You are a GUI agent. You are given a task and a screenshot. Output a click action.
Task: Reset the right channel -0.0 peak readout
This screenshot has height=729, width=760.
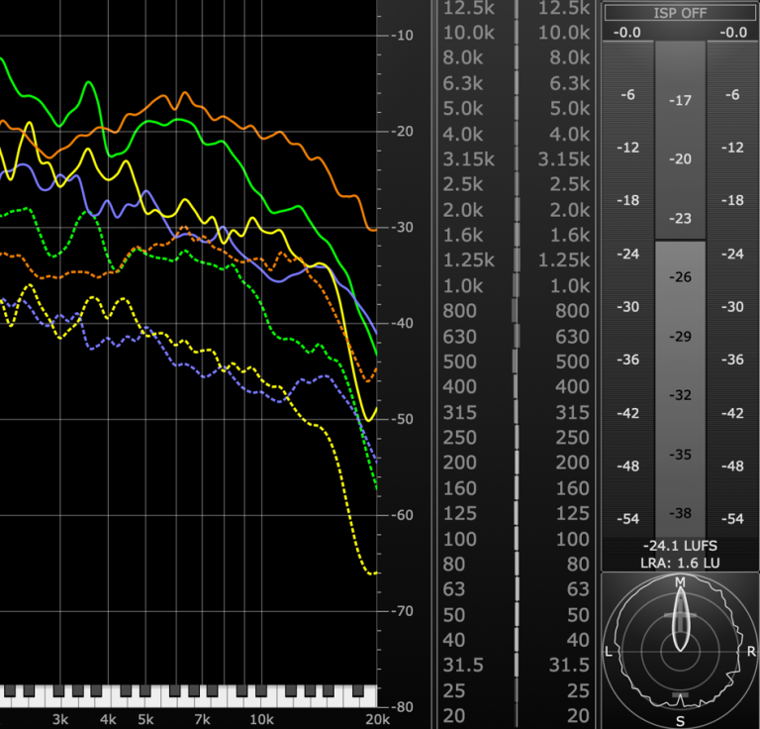733,33
